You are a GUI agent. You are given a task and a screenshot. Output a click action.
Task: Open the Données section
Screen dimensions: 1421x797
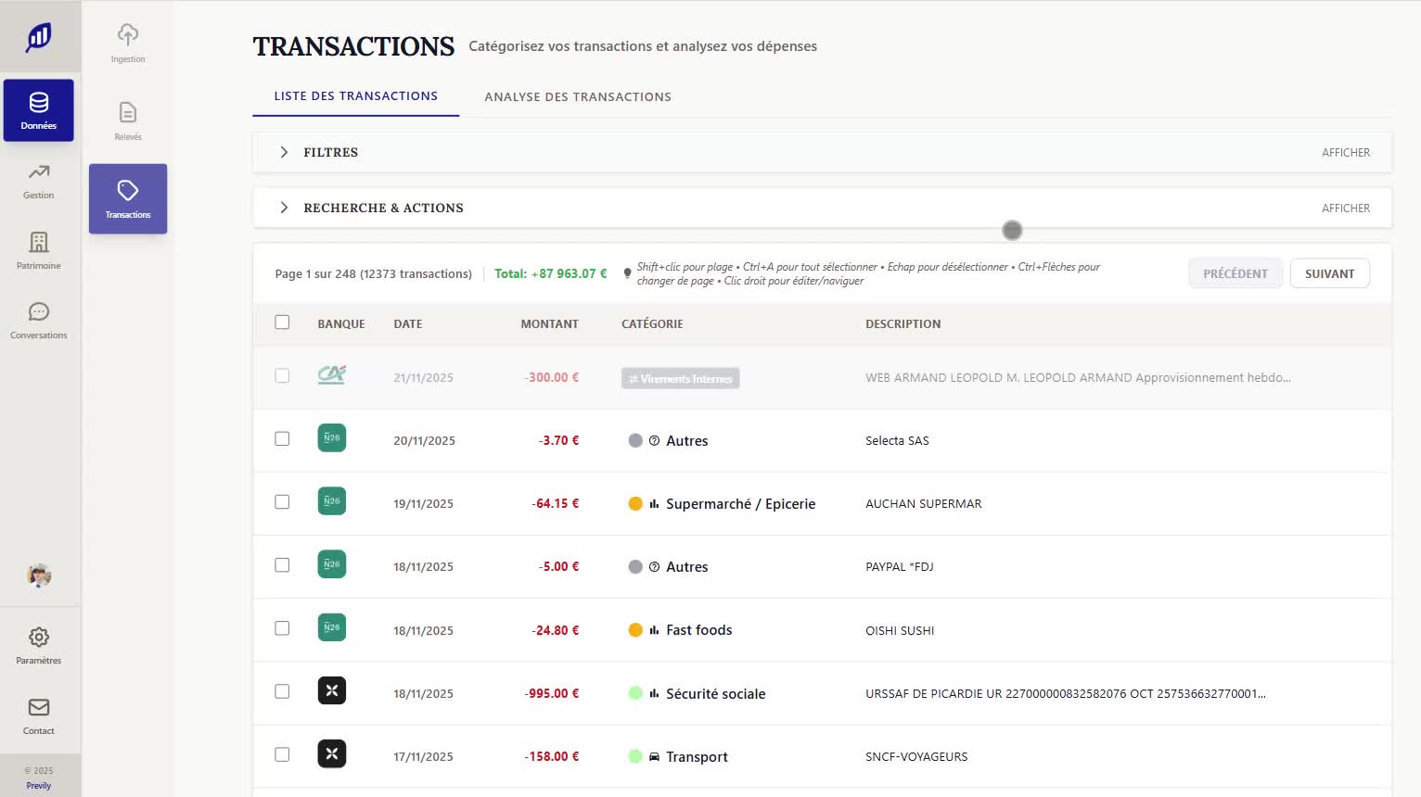point(38,110)
